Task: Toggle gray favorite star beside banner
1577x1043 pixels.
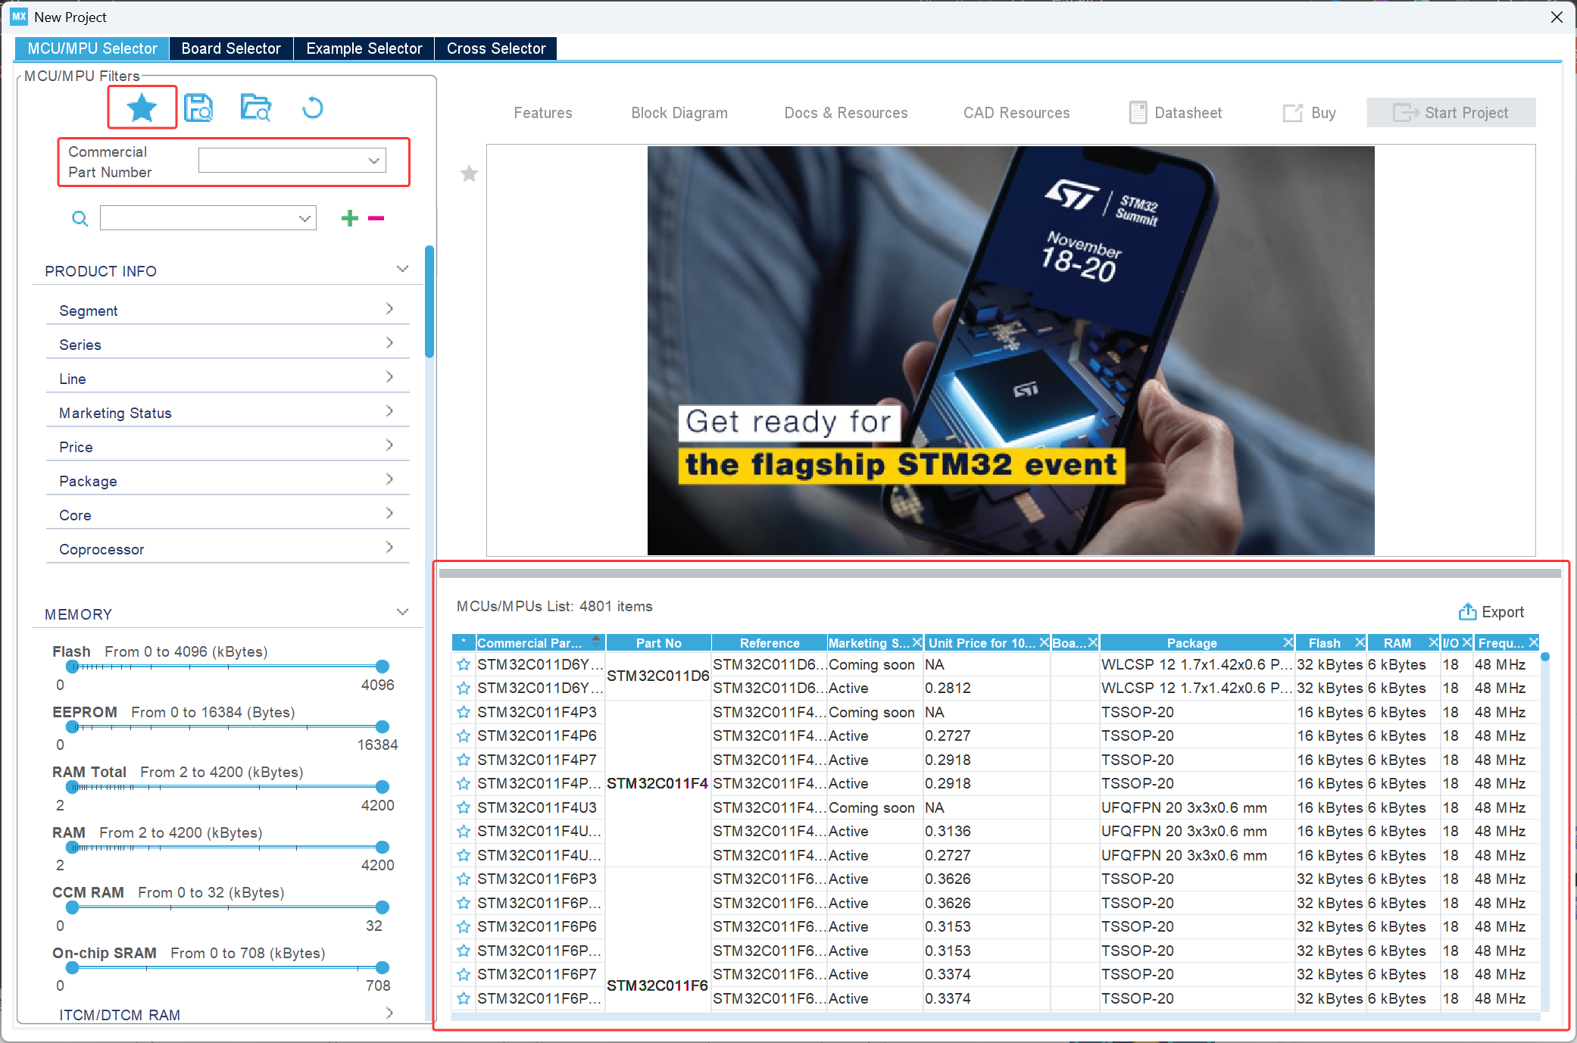Action: click(x=470, y=174)
